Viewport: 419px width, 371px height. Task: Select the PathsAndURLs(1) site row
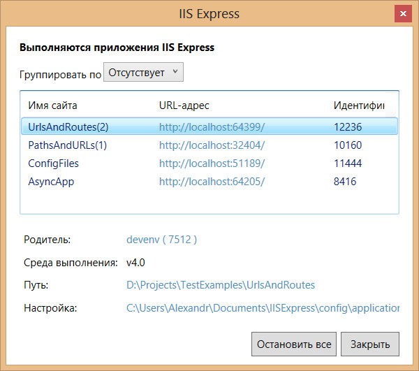(209, 145)
